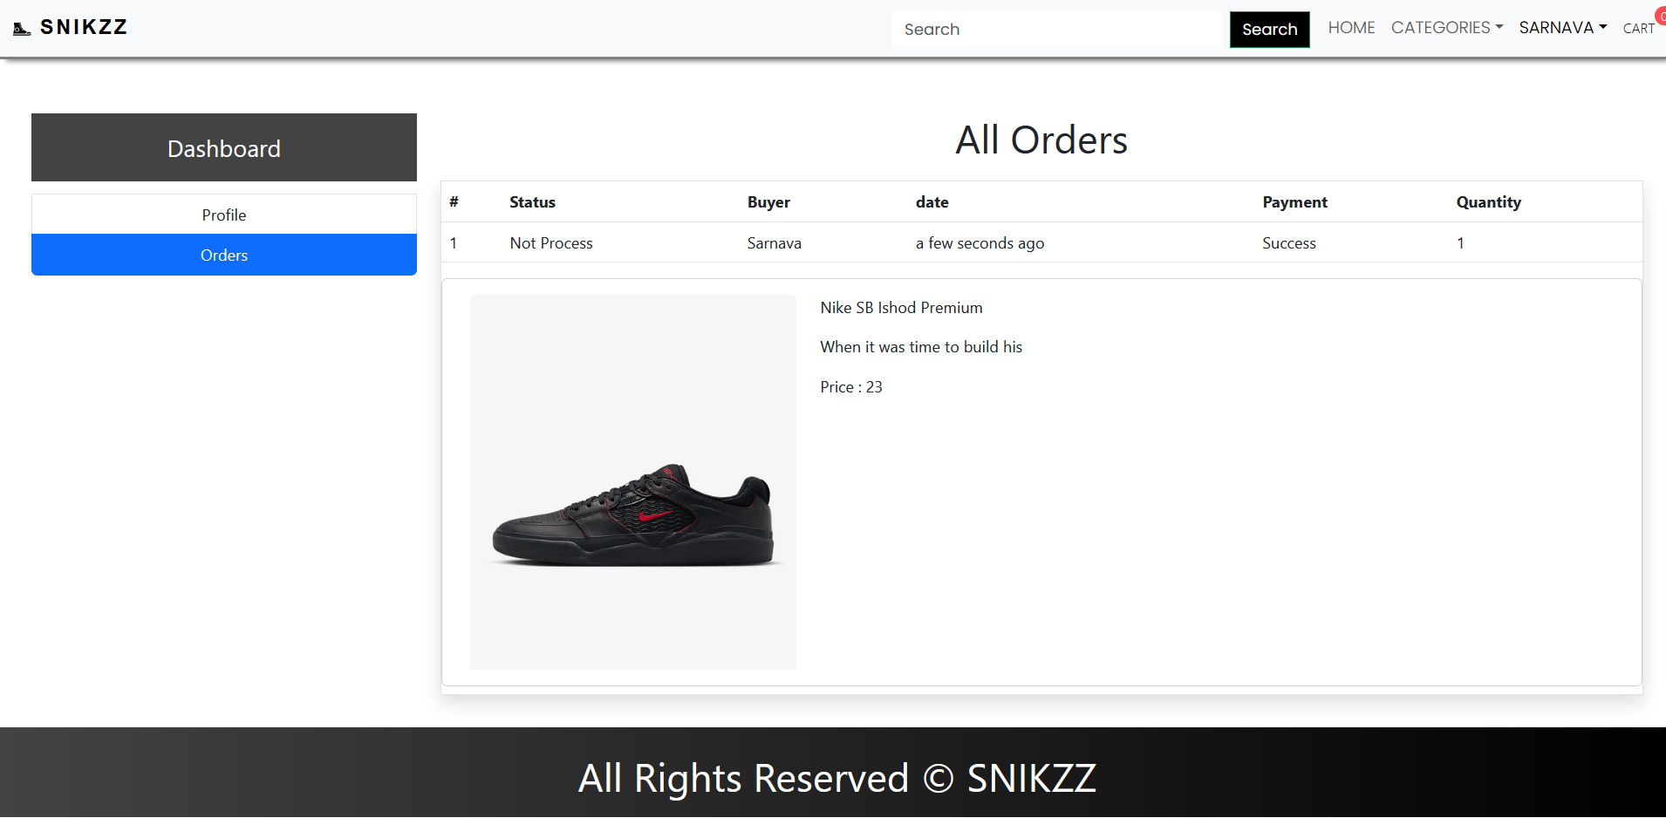Click the order date 'a few seconds ago'

point(979,242)
